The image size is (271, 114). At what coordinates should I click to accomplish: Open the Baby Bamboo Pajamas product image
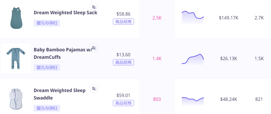click(16, 58)
